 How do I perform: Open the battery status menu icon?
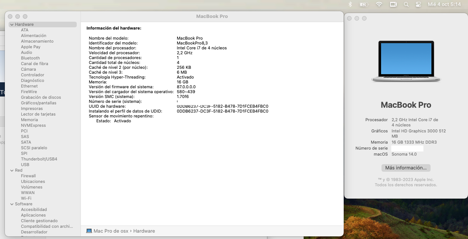coord(364,4)
